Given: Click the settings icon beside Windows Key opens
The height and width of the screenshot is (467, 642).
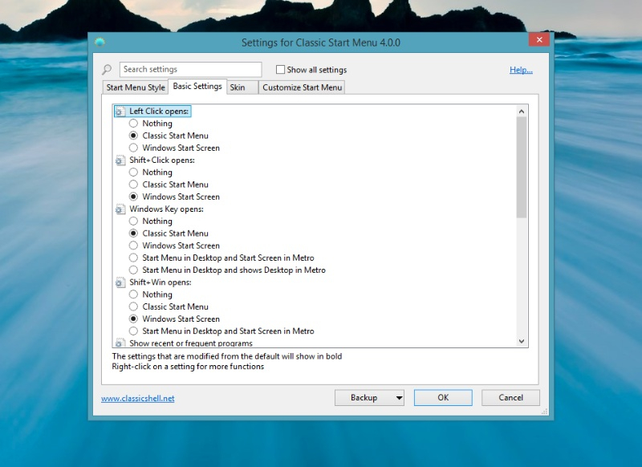Looking at the screenshot, I should 120,209.
